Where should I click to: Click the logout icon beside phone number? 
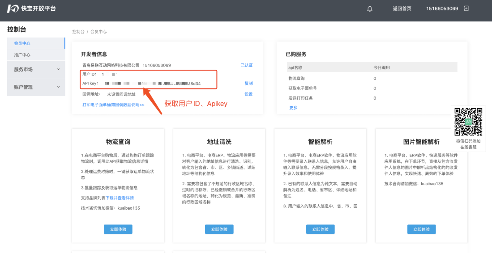[x=466, y=8]
